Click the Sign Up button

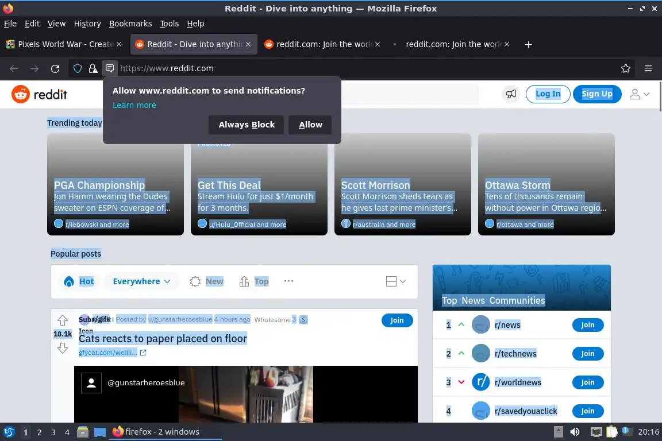tap(597, 94)
